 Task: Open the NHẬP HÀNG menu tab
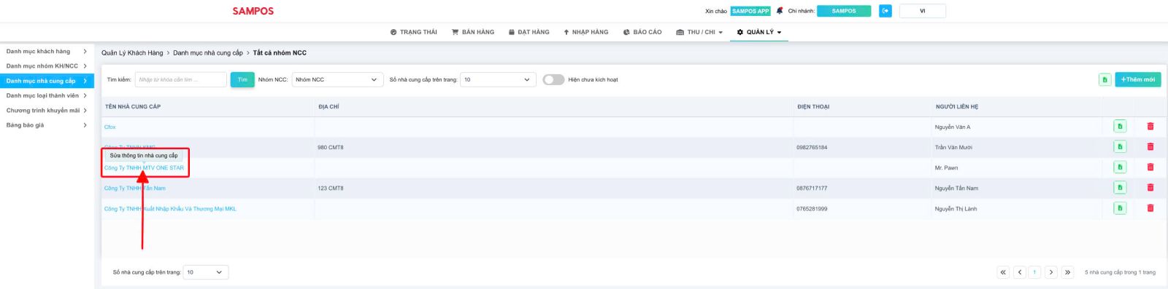point(585,32)
